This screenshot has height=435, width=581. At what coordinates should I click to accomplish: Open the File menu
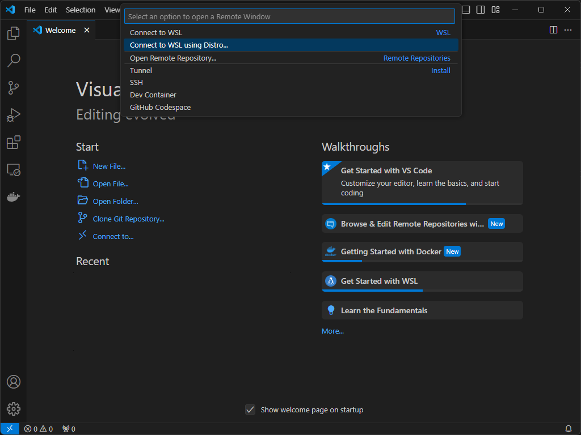(30, 10)
